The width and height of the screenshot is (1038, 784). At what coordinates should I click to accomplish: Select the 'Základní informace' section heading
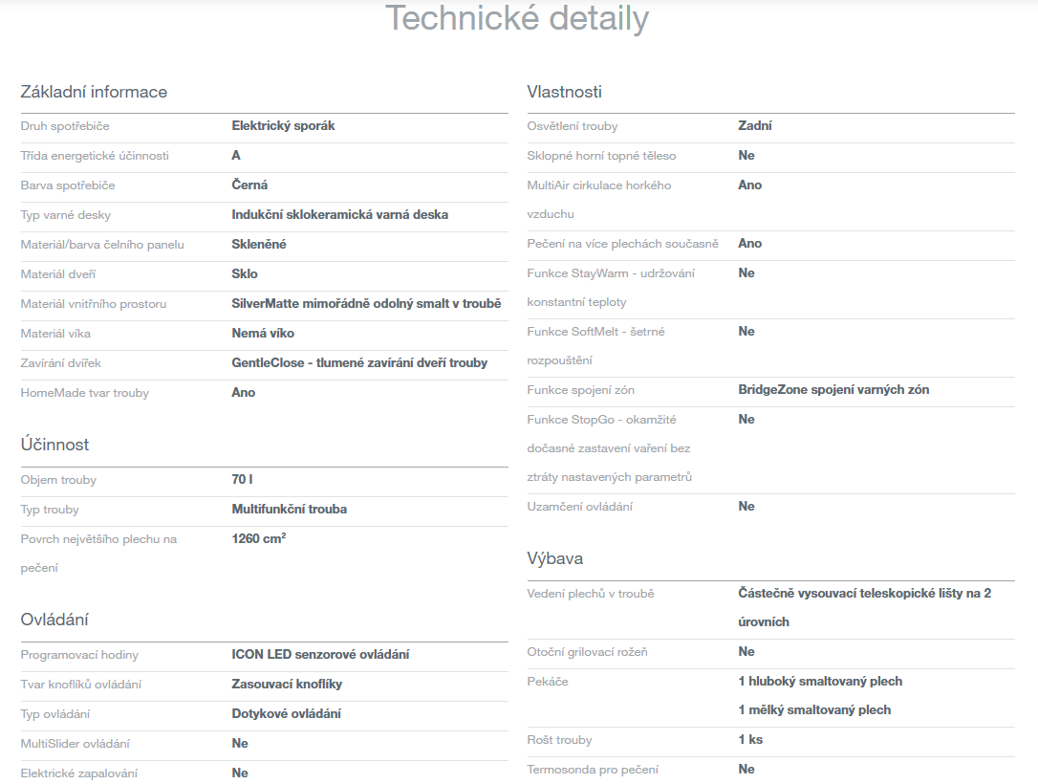coord(94,93)
